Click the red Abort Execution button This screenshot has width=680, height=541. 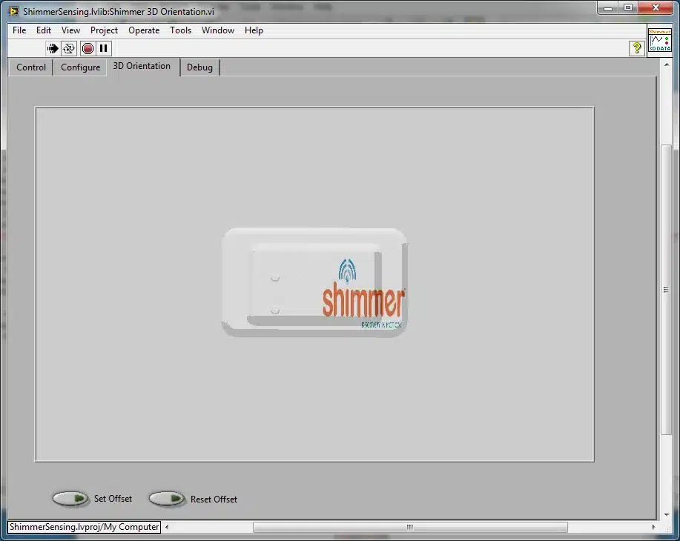(88, 48)
